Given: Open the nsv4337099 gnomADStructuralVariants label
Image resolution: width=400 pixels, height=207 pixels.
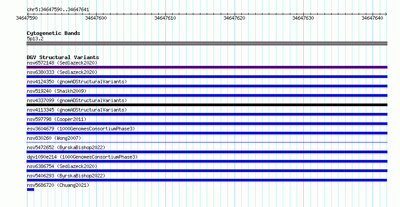Looking at the screenshot, I should pyautogui.click(x=77, y=100).
